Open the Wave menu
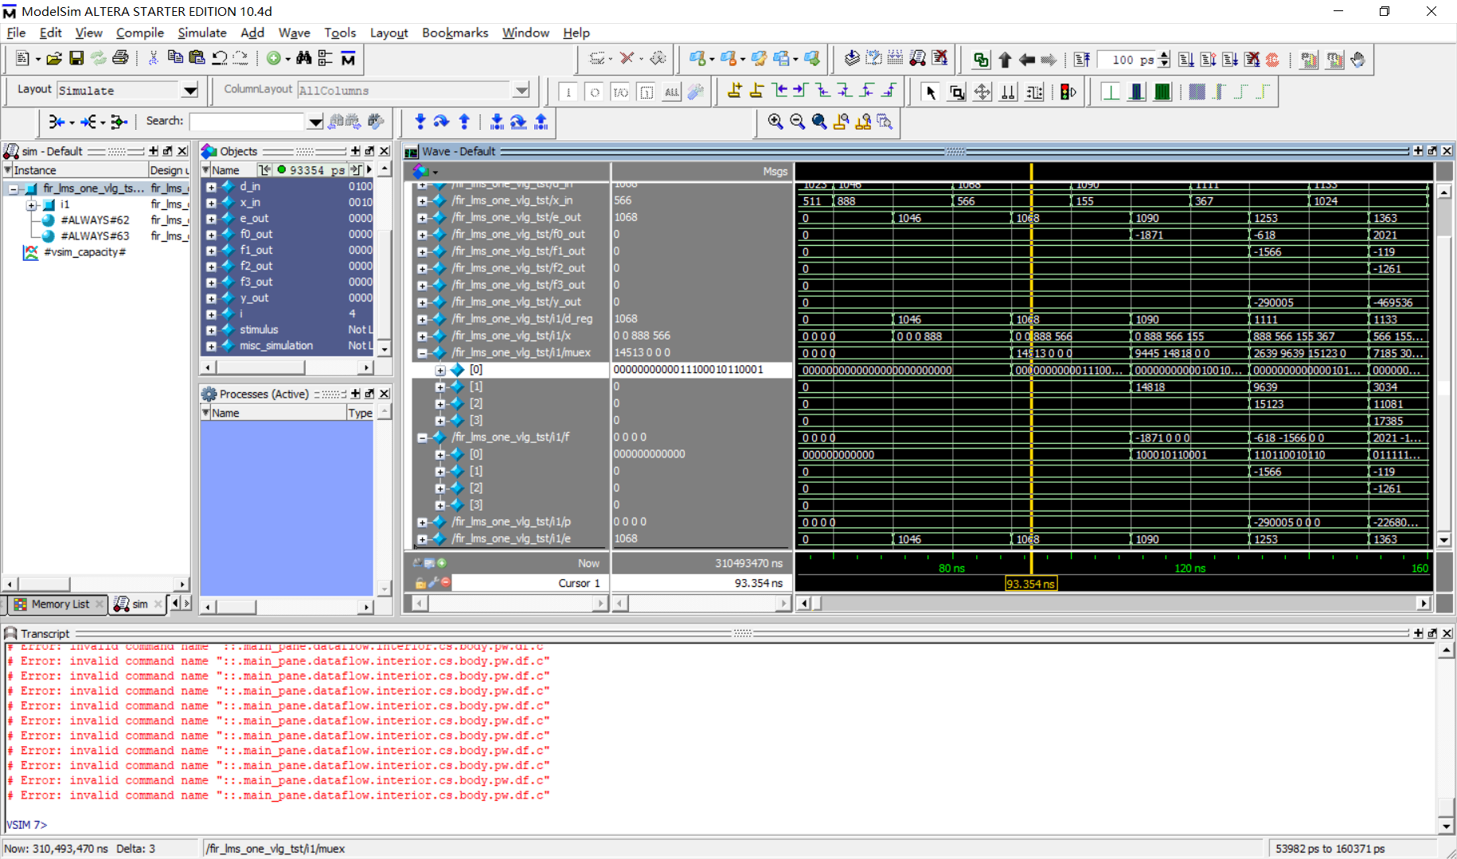 [x=294, y=33]
